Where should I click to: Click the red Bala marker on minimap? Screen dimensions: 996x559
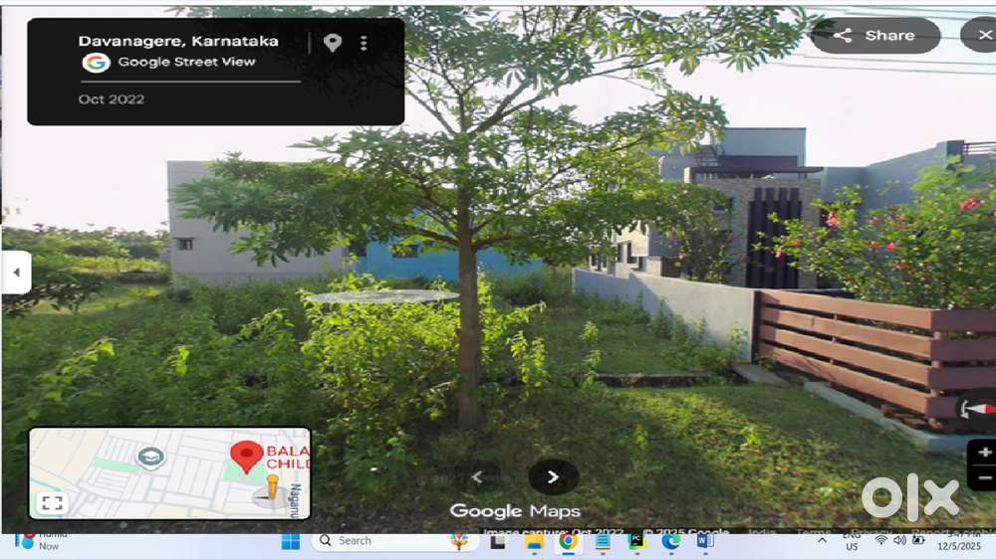coord(247,457)
